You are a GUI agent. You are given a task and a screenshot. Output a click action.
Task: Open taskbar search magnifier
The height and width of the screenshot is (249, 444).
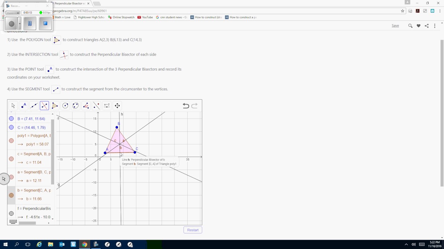click(17, 245)
